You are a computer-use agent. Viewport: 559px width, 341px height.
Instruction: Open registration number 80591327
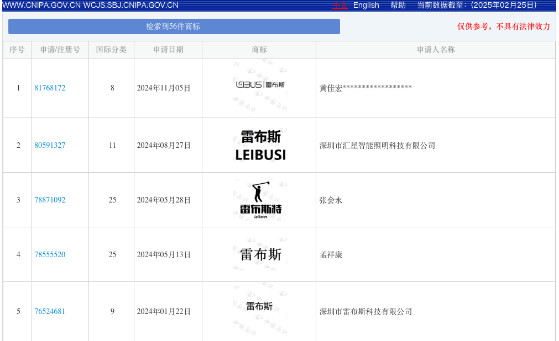[x=50, y=146]
